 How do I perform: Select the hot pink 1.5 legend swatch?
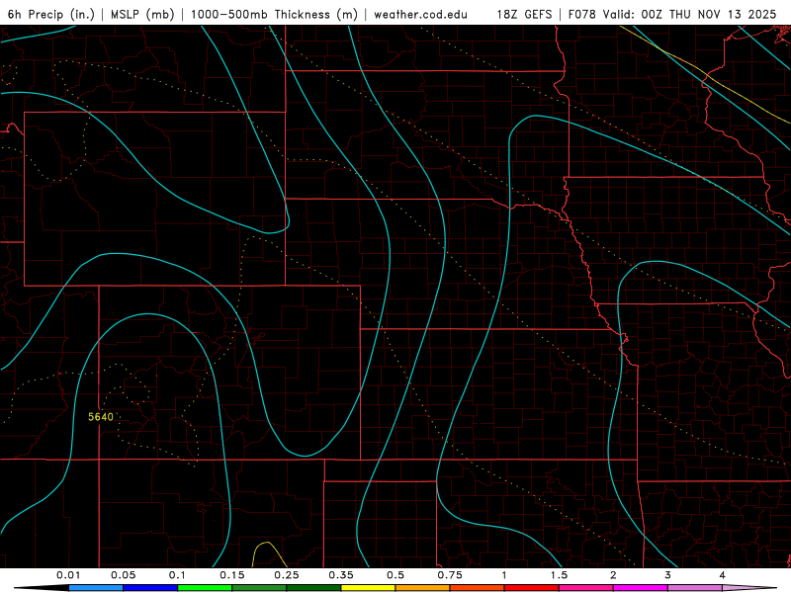click(x=586, y=588)
